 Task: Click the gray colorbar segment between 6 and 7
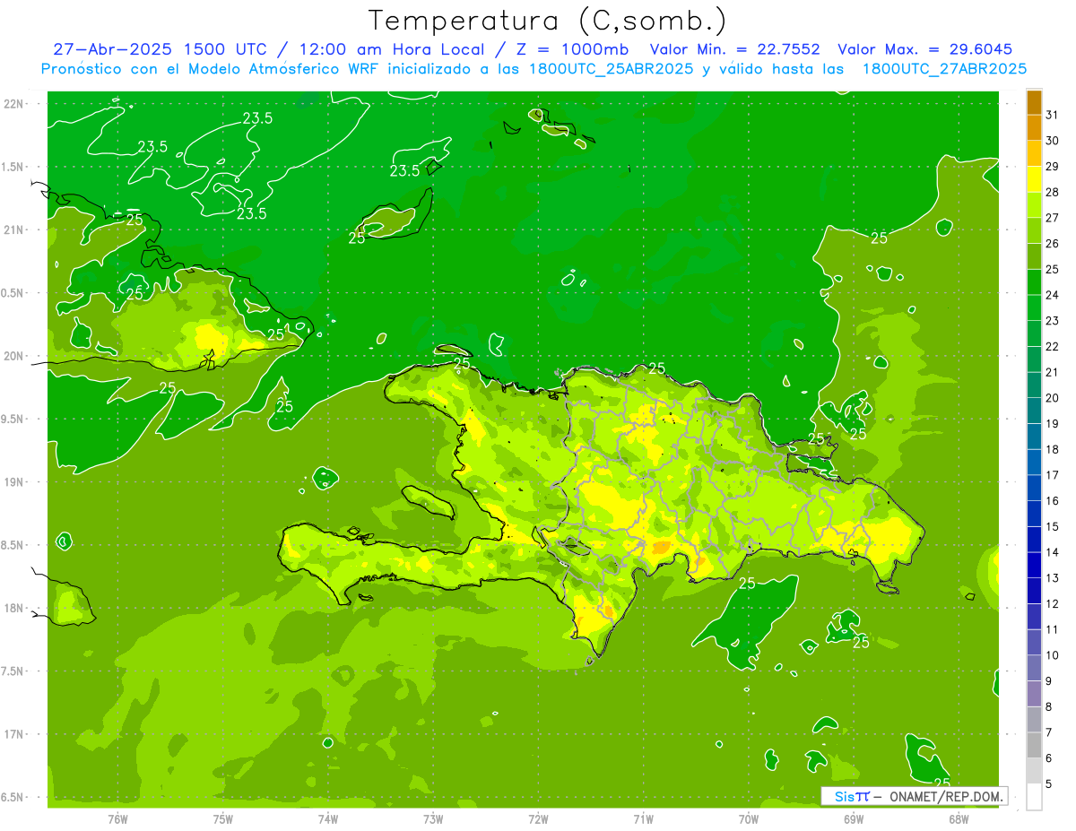click(1034, 745)
